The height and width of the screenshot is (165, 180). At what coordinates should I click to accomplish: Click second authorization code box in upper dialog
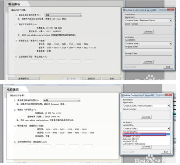click(48, 61)
